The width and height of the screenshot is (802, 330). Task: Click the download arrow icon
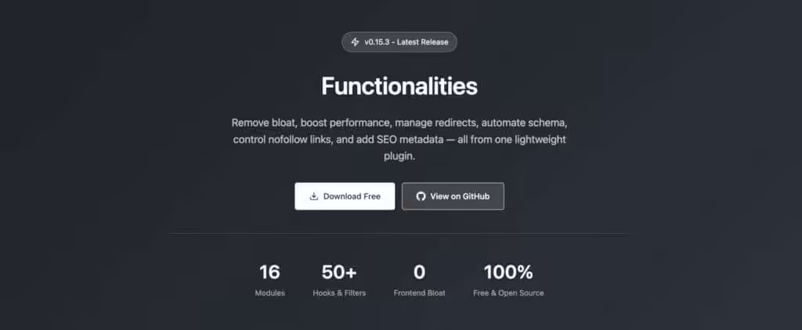tap(313, 196)
